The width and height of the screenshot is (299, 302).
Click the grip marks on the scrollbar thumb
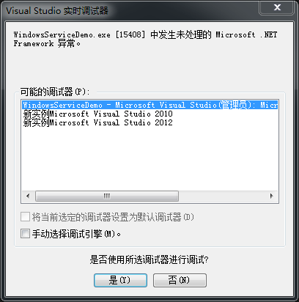[107, 196]
